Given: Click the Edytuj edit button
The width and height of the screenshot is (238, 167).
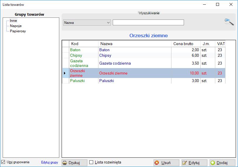Looking at the screenshot, I should click(x=194, y=163).
